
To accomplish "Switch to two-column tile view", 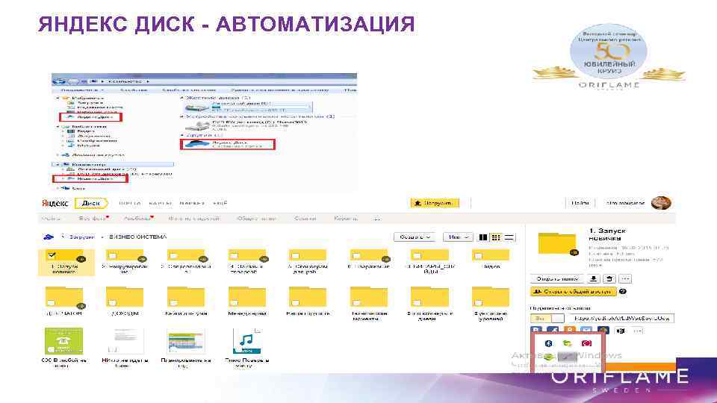I will coord(483,237).
